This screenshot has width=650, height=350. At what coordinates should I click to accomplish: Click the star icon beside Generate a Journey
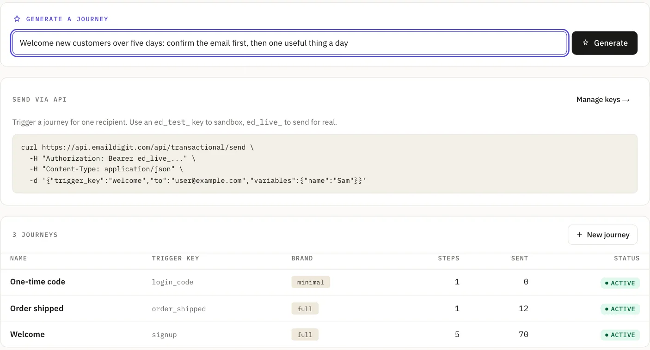tap(17, 19)
